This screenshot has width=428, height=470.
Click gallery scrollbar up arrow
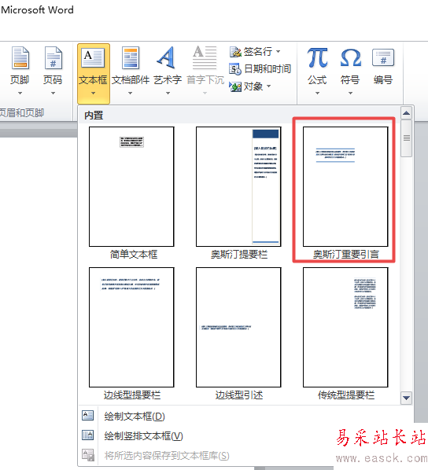click(x=407, y=113)
